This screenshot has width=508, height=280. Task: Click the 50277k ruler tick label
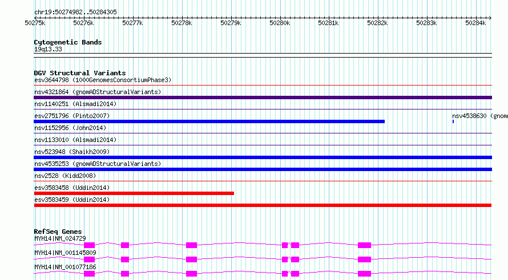click(132, 23)
